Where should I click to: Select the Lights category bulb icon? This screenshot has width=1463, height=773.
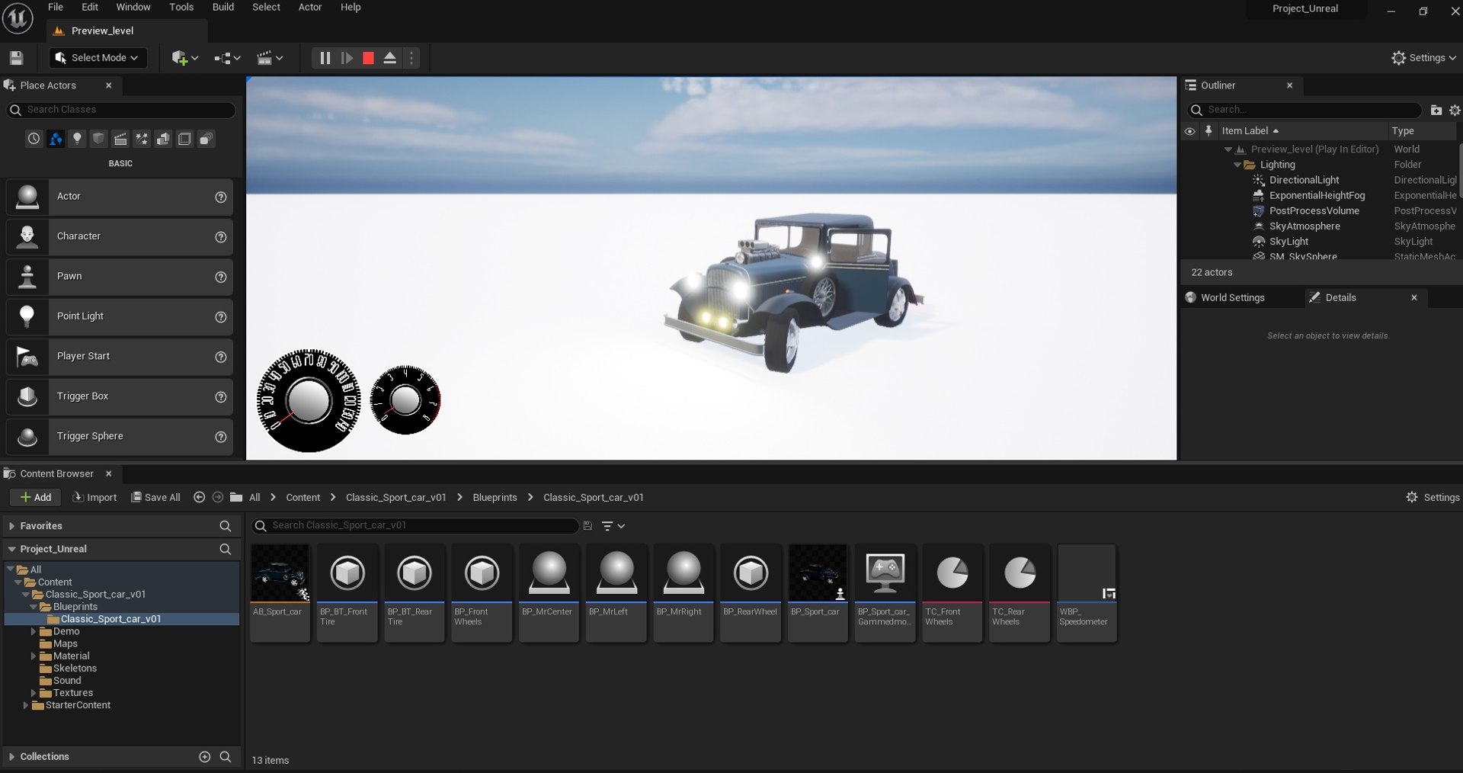coord(77,139)
